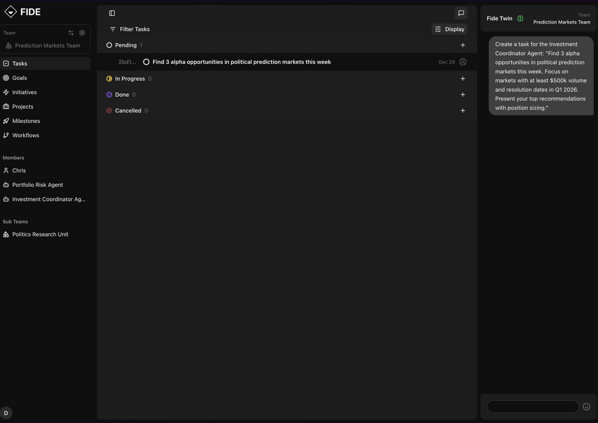Click the Fide Twin chat title
This screenshot has height=423, width=598.
point(499,18)
